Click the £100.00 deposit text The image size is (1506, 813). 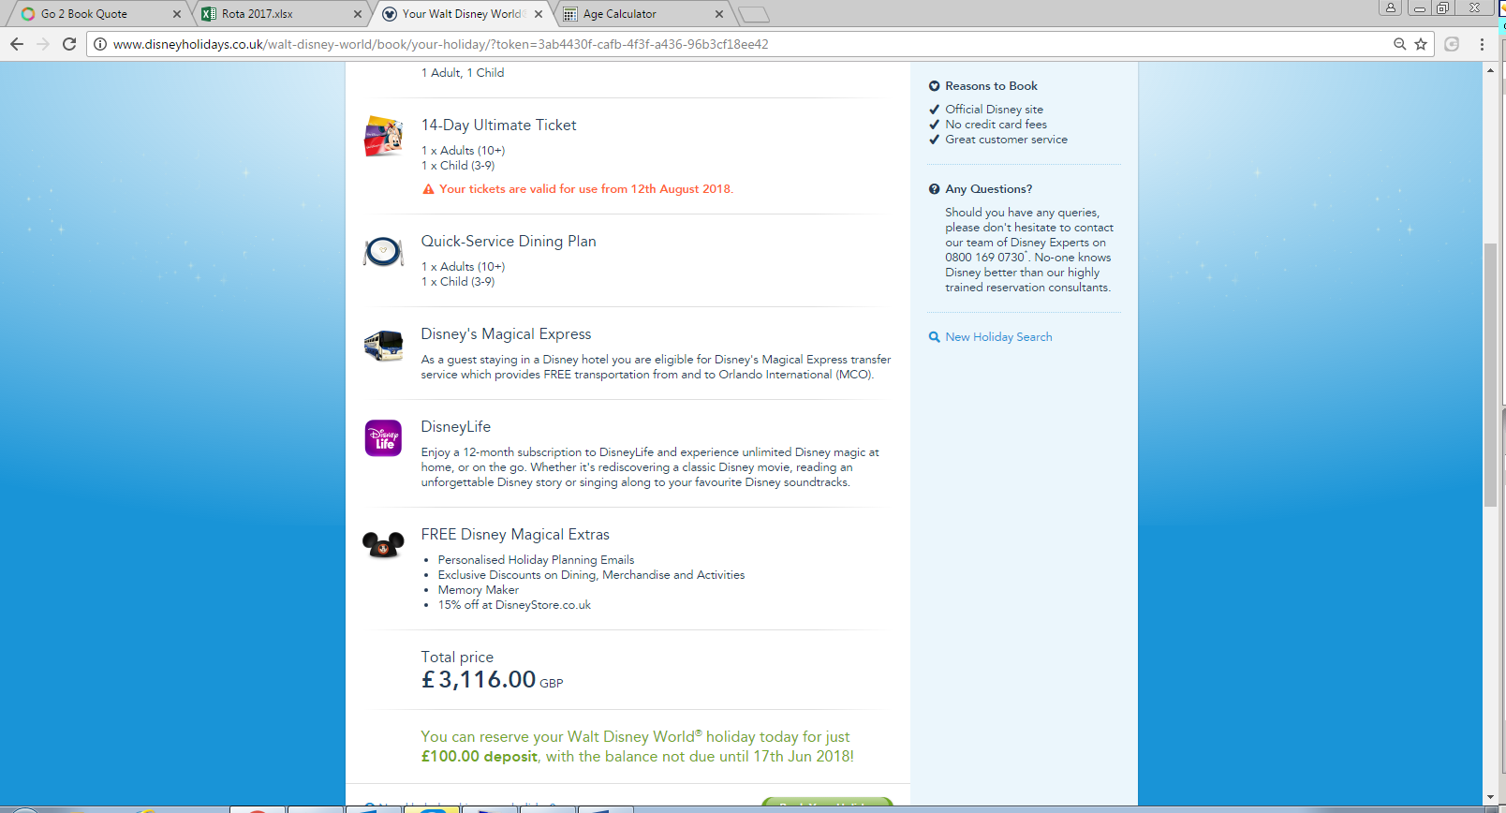(480, 757)
